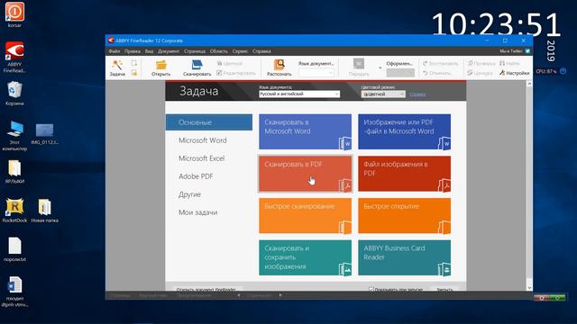Image resolution: width=577 pixels, height=324 pixels.
Task: Select the Word document desktop icon
Action: 14,291
